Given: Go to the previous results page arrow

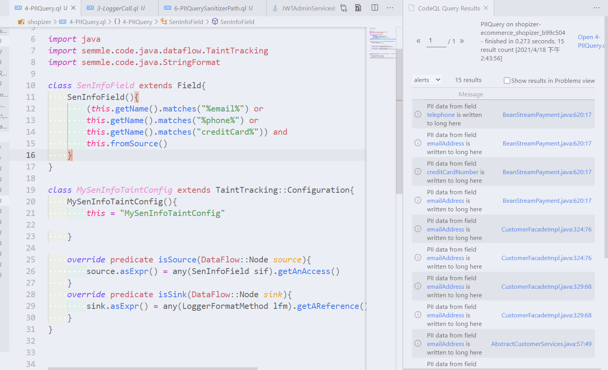Looking at the screenshot, I should pos(418,41).
